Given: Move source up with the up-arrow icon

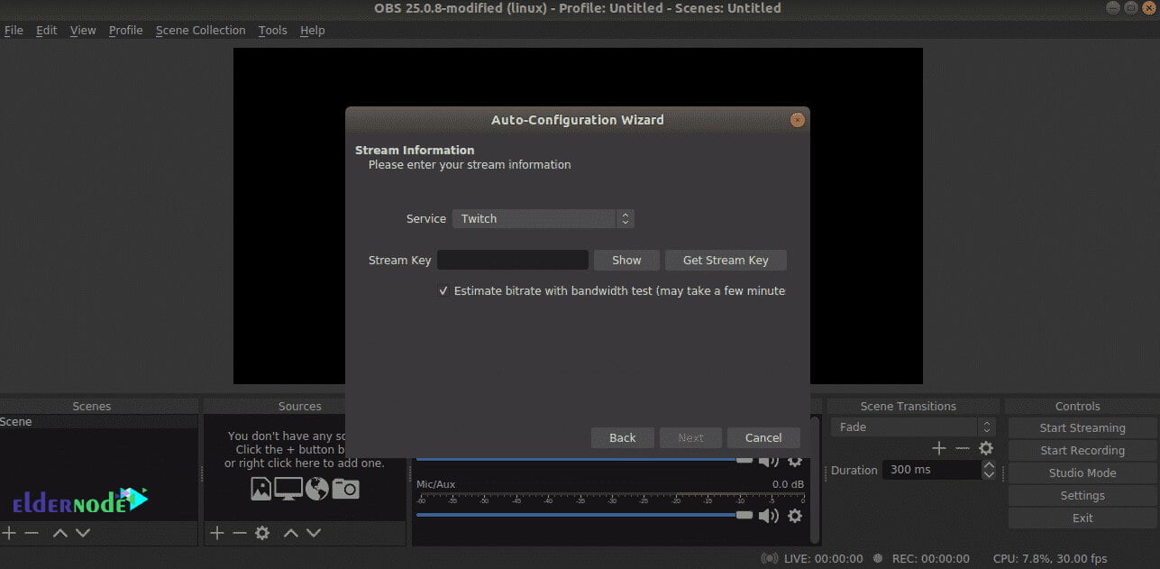Looking at the screenshot, I should (x=290, y=533).
